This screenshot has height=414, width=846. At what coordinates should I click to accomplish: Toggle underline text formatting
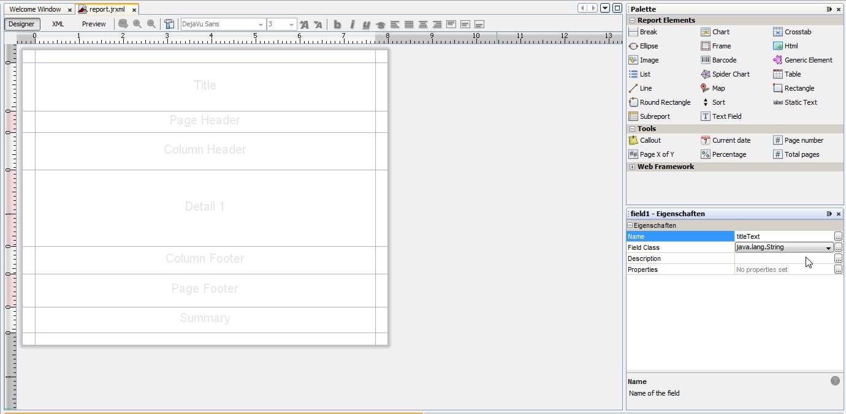pos(366,24)
